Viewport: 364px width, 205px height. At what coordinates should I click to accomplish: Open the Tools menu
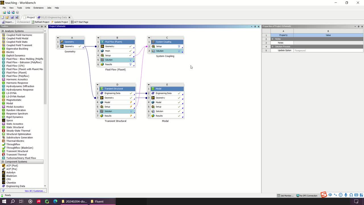[19, 8]
